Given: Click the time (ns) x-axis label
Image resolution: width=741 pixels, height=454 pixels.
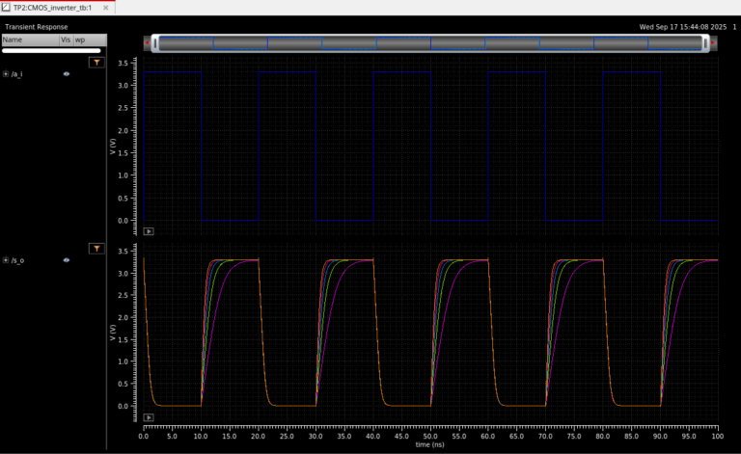Looking at the screenshot, I should [430, 445].
